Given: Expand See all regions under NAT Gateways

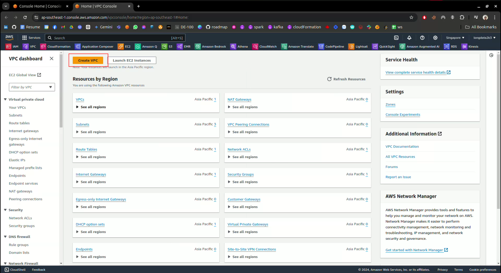Looking at the screenshot, I should [243, 107].
